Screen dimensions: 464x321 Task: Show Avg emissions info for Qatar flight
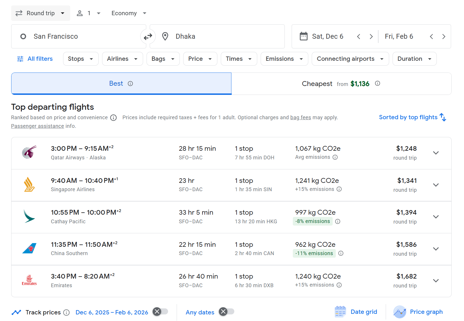coord(335,157)
